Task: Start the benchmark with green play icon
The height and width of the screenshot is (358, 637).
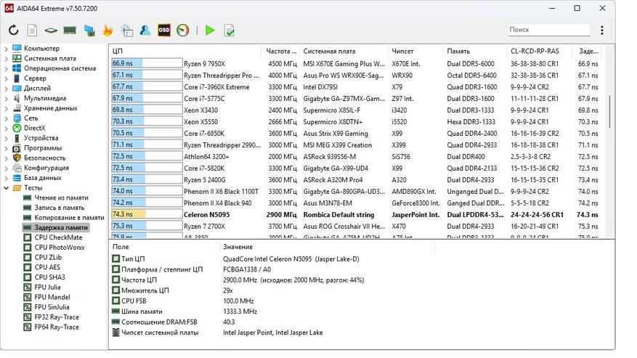Action: click(210, 30)
